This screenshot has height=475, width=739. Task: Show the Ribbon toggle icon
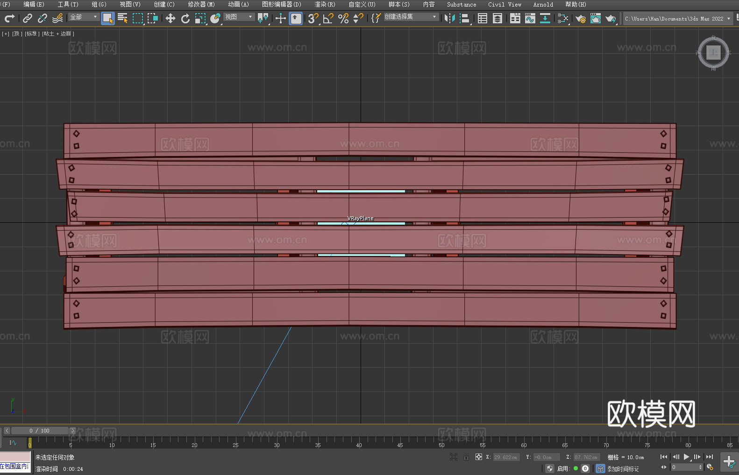(x=515, y=18)
